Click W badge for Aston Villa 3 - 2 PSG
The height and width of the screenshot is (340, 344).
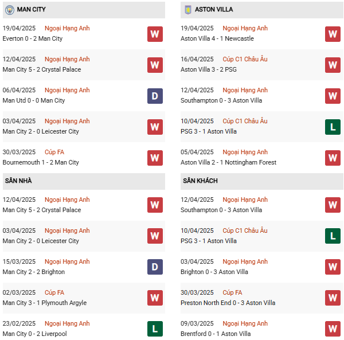coord(333,65)
